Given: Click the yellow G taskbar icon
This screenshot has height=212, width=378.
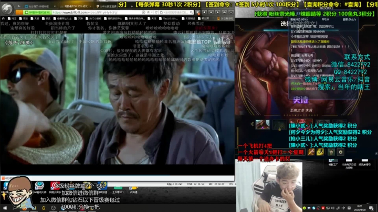Looking at the screenshot, I should (x=44, y=208).
